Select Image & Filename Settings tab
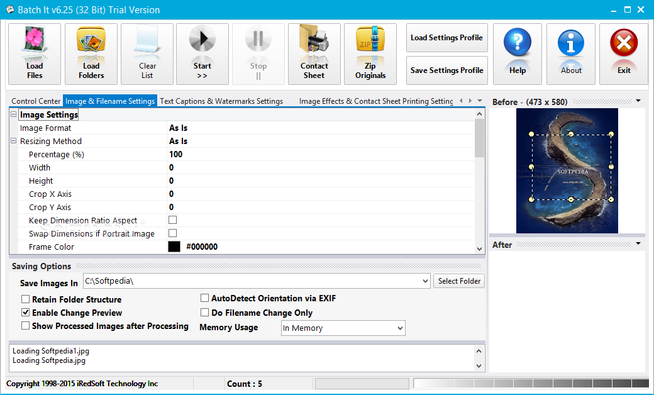 coord(110,101)
